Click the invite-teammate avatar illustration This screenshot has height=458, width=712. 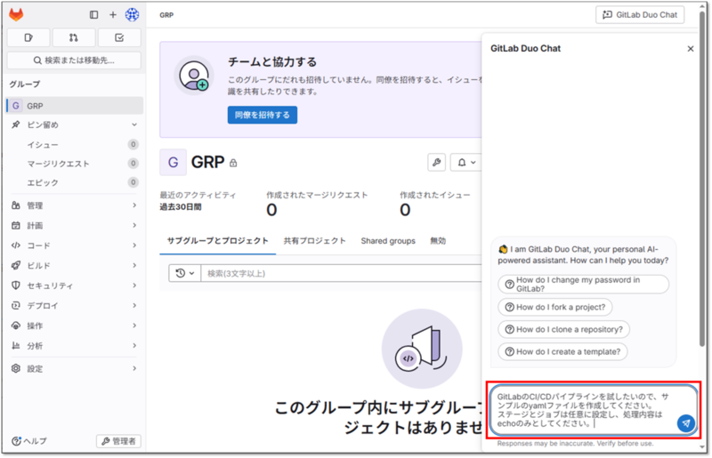tap(194, 76)
